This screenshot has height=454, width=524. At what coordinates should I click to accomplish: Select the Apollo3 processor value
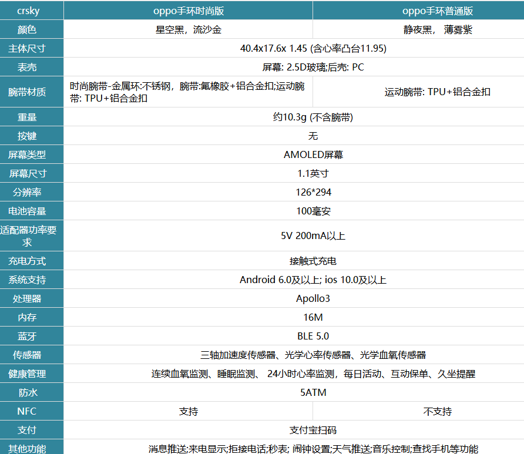[313, 298]
